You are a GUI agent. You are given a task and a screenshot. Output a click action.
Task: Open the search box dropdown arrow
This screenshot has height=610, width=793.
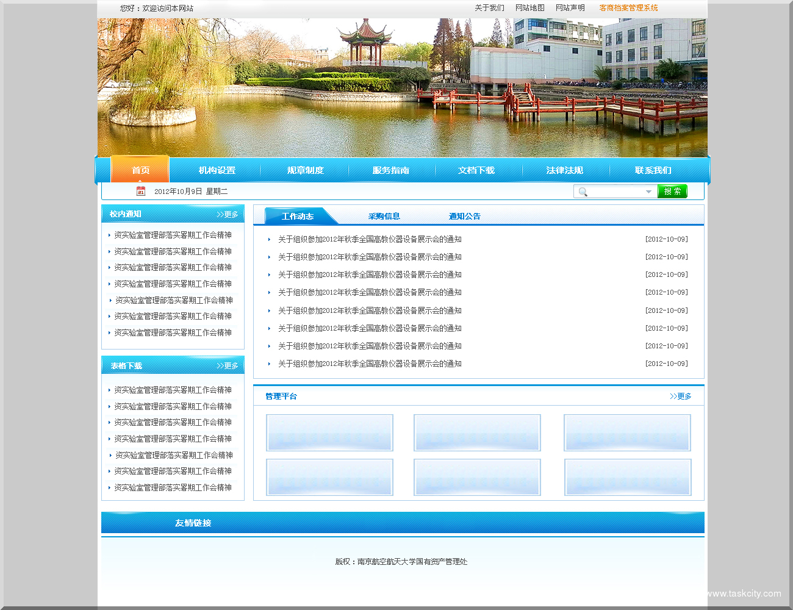pyautogui.click(x=648, y=192)
